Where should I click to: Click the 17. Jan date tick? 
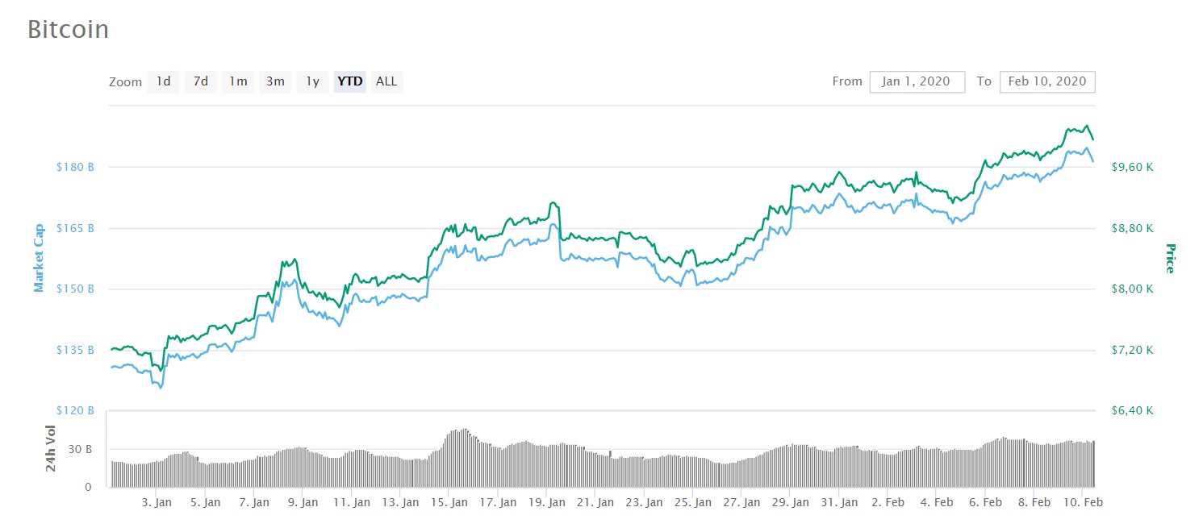[497, 502]
